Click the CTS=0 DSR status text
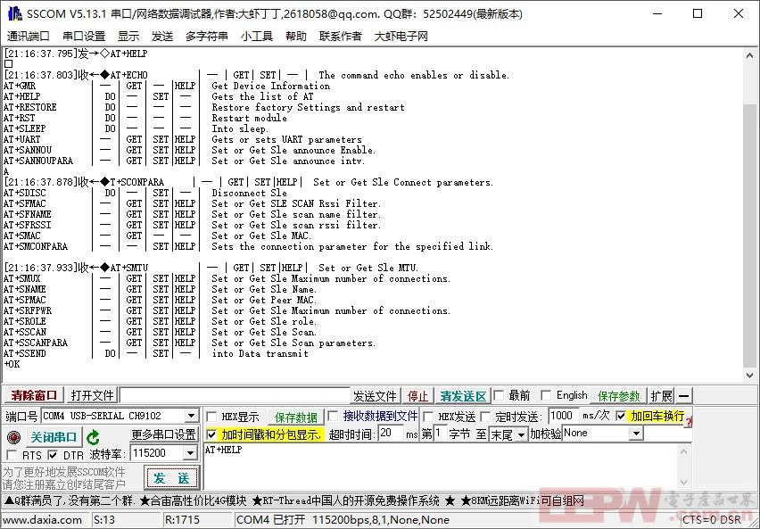 (711, 520)
